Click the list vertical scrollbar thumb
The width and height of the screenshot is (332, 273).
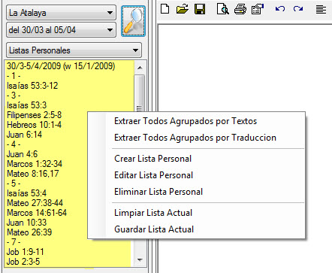point(140,93)
